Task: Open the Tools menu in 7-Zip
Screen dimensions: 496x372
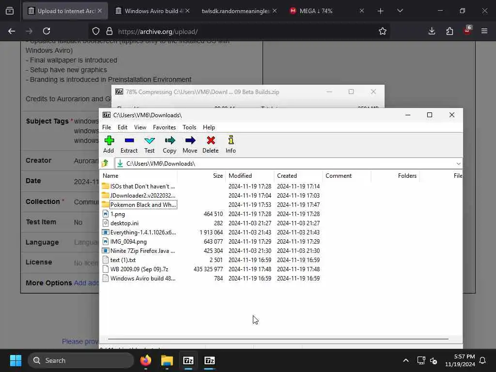Action: pos(189,127)
